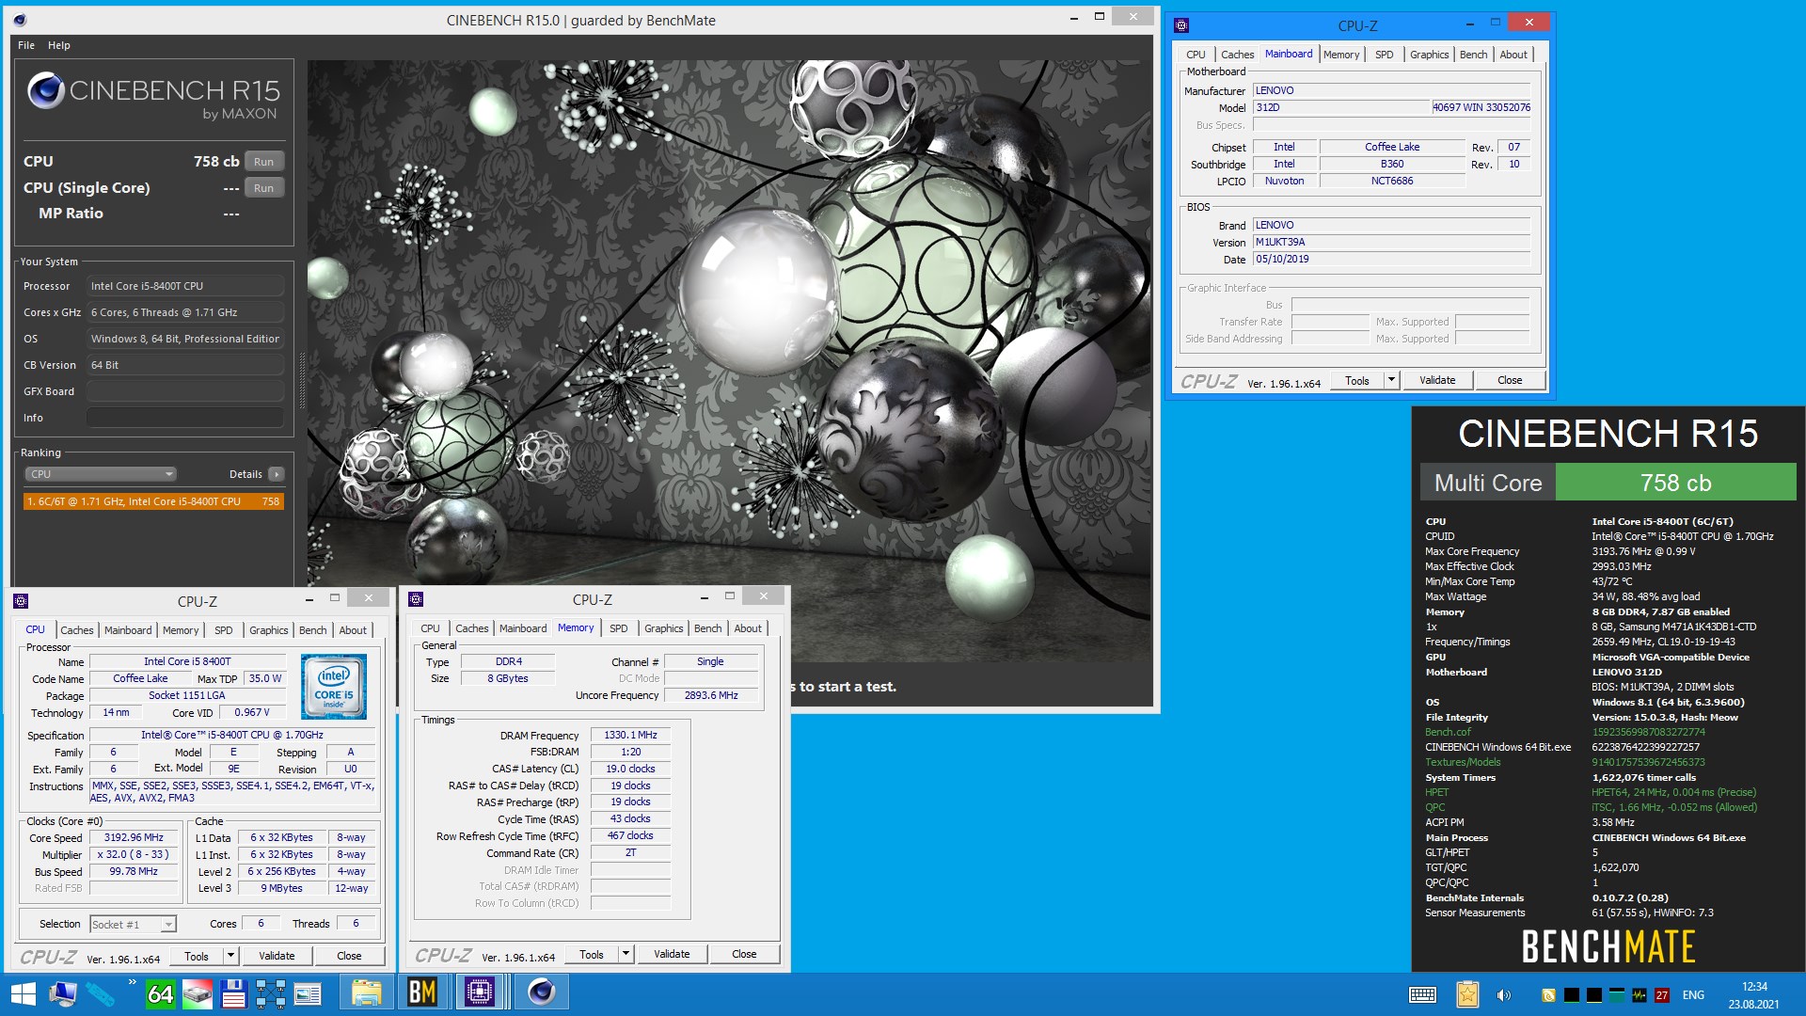Click Close in Memory CPU-Z window

pos(744,954)
